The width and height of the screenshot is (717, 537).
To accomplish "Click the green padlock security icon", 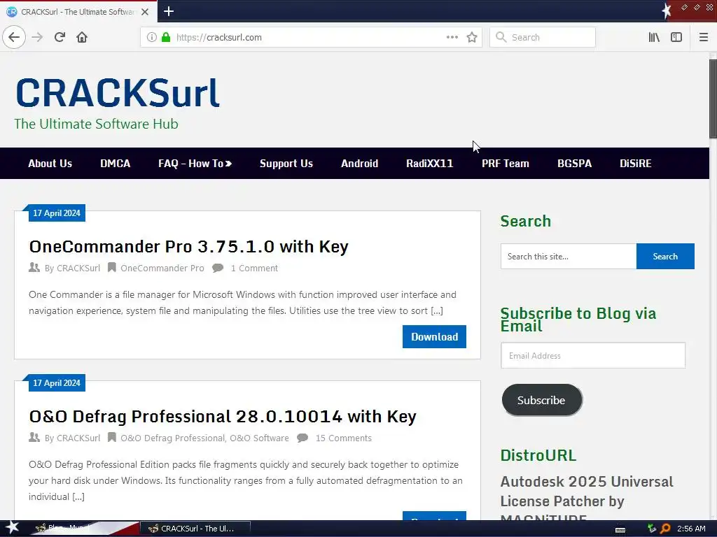I will (x=166, y=37).
